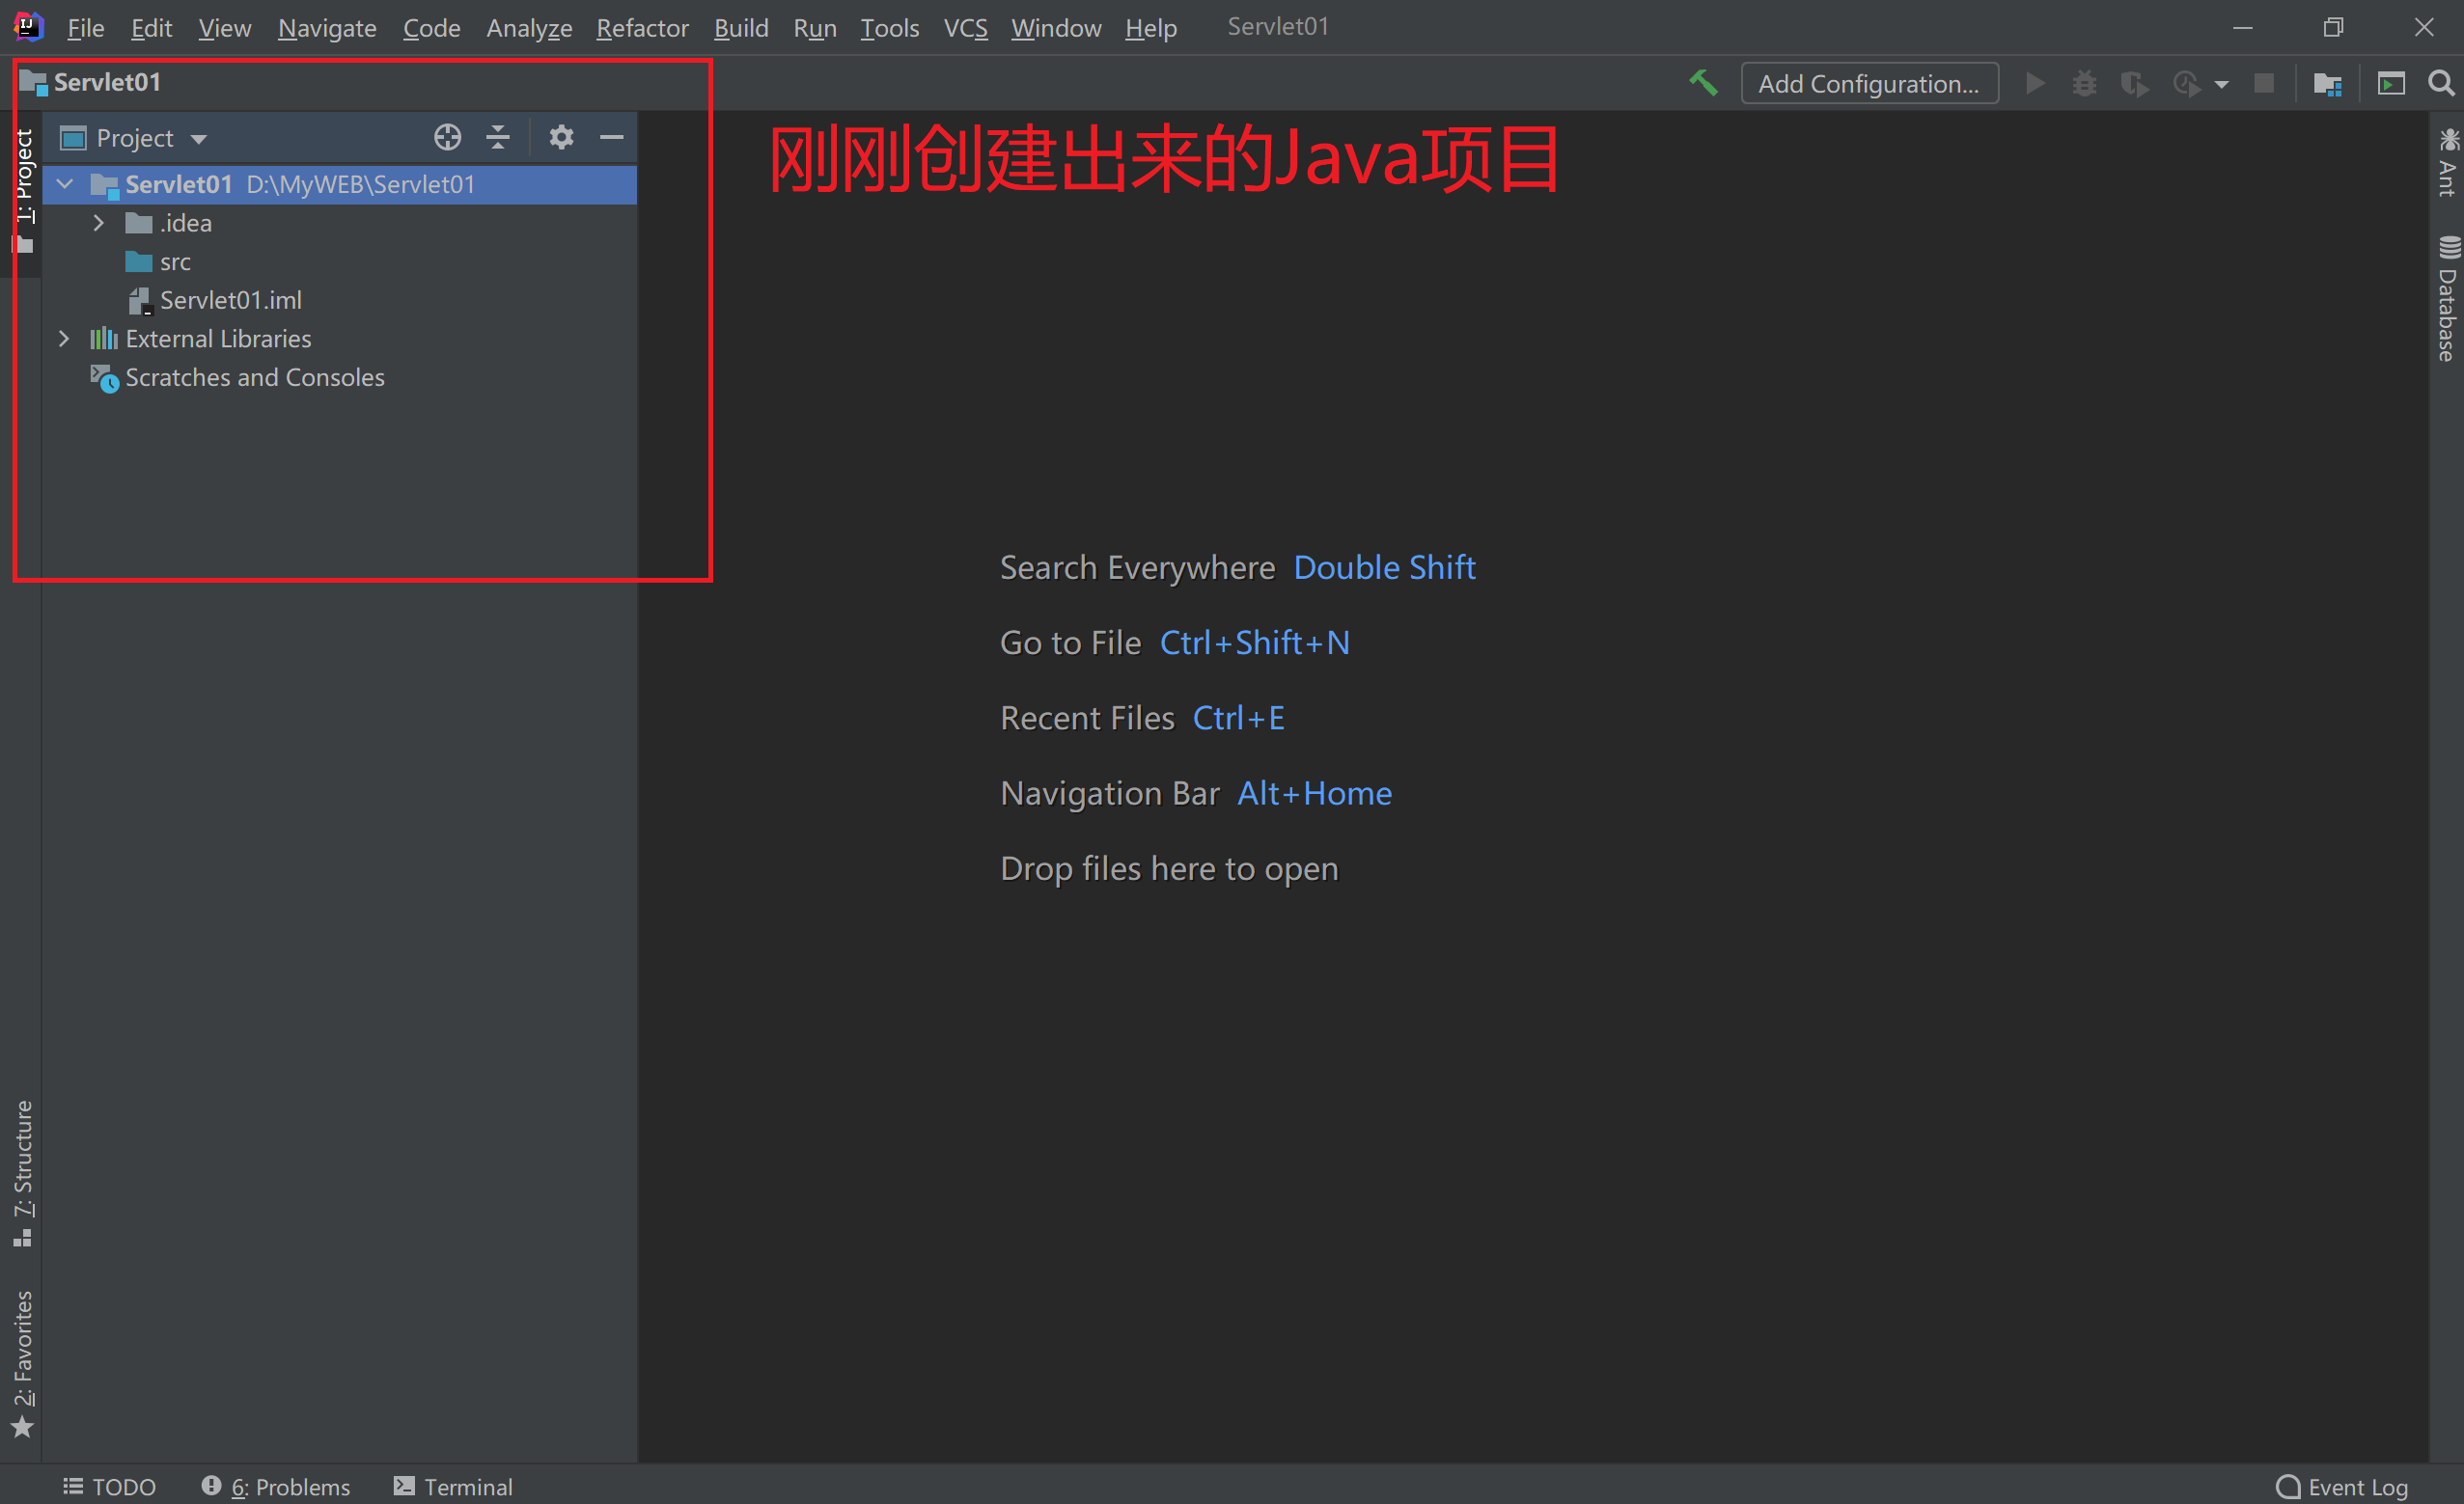Expand the External Libraries node

pyautogui.click(x=64, y=338)
